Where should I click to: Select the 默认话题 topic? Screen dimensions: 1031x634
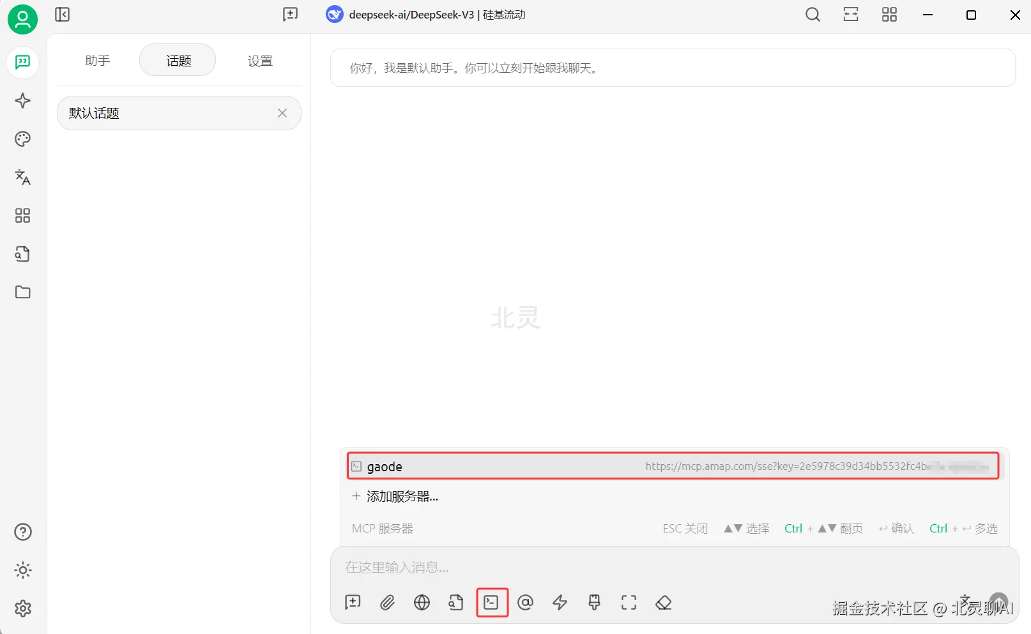[x=179, y=113]
